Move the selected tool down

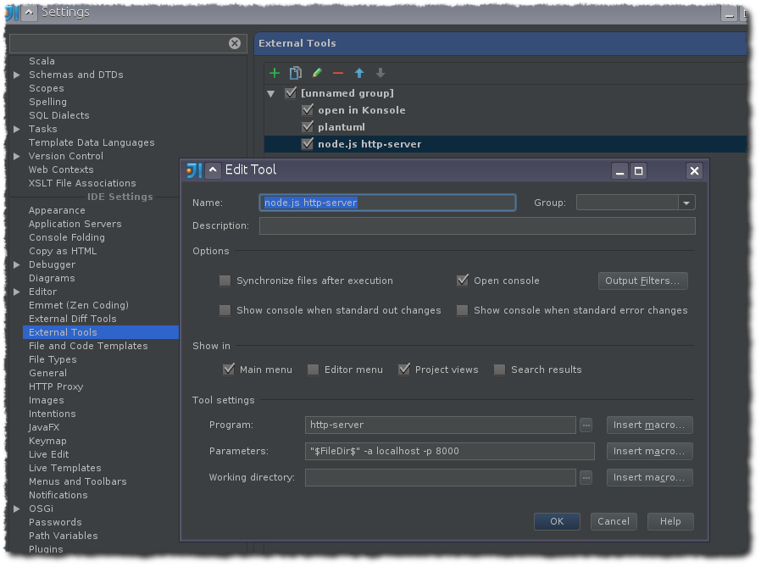point(380,73)
